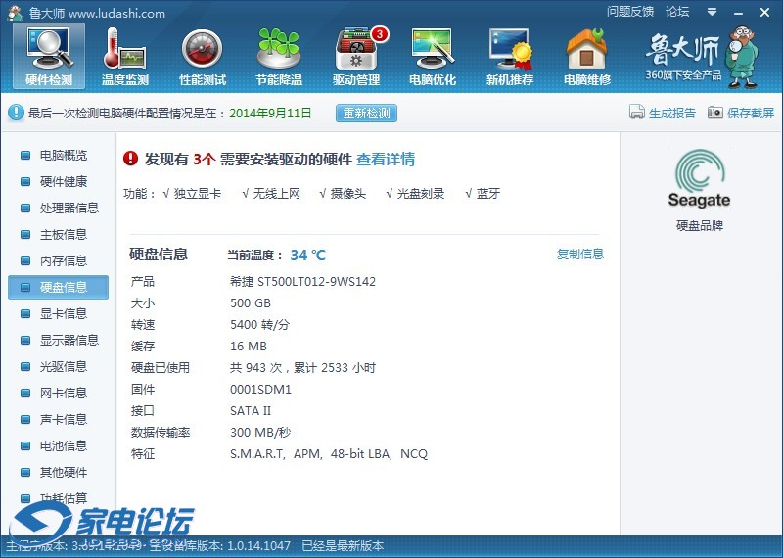The height and width of the screenshot is (558, 783).
Task: Click the 复制信息 copy info link
Action: pyautogui.click(x=580, y=255)
